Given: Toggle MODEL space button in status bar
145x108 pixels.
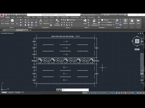Looking at the screenshot, I should tap(85, 93).
